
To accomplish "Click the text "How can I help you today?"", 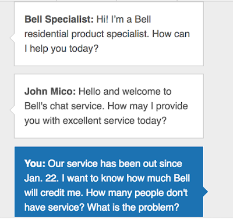I will (107, 41).
